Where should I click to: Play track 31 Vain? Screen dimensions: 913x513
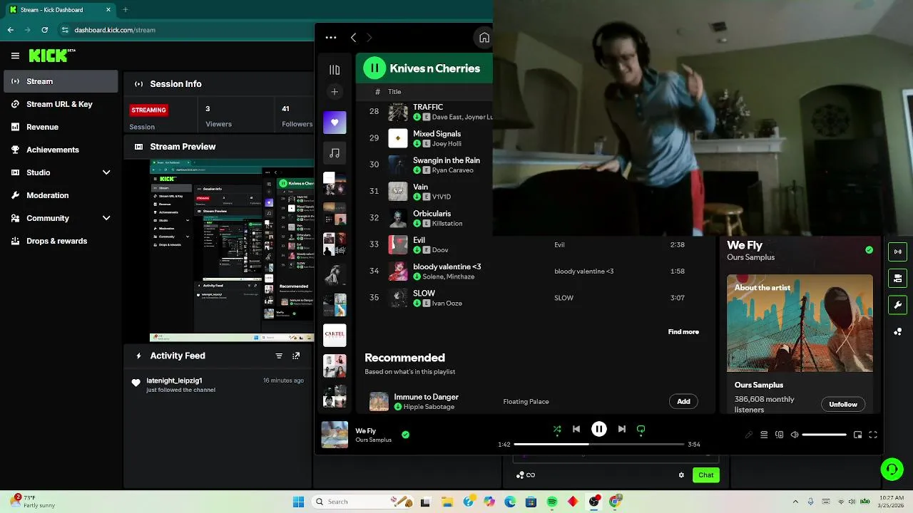374,191
